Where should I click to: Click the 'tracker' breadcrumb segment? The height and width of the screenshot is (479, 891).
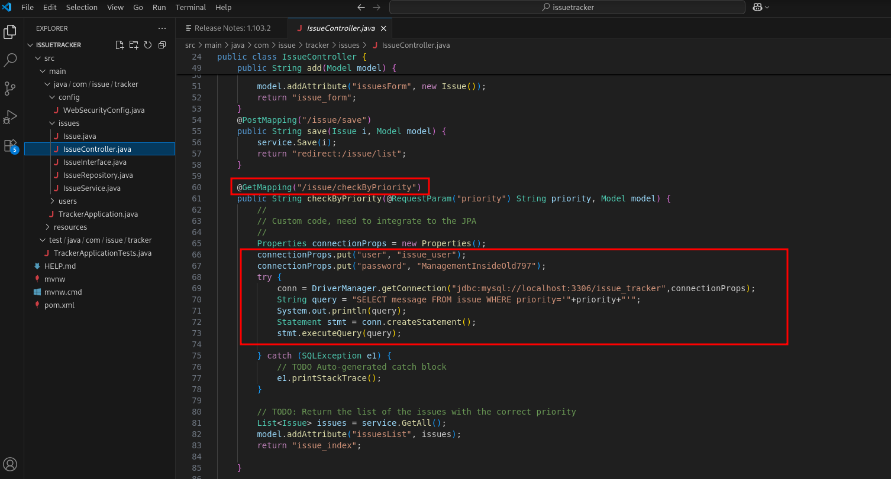317,45
